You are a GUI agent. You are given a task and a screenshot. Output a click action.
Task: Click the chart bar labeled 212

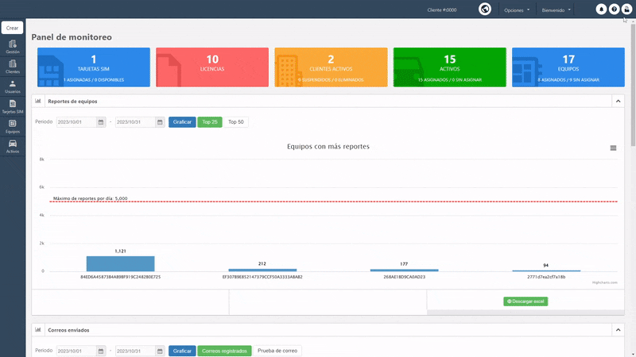click(262, 270)
